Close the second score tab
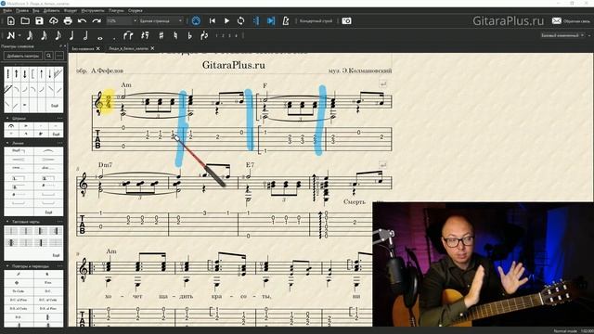The height and width of the screenshot is (334, 594). click(x=152, y=48)
